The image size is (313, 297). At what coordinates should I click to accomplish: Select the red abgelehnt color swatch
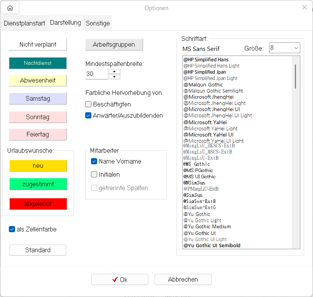coord(38,204)
